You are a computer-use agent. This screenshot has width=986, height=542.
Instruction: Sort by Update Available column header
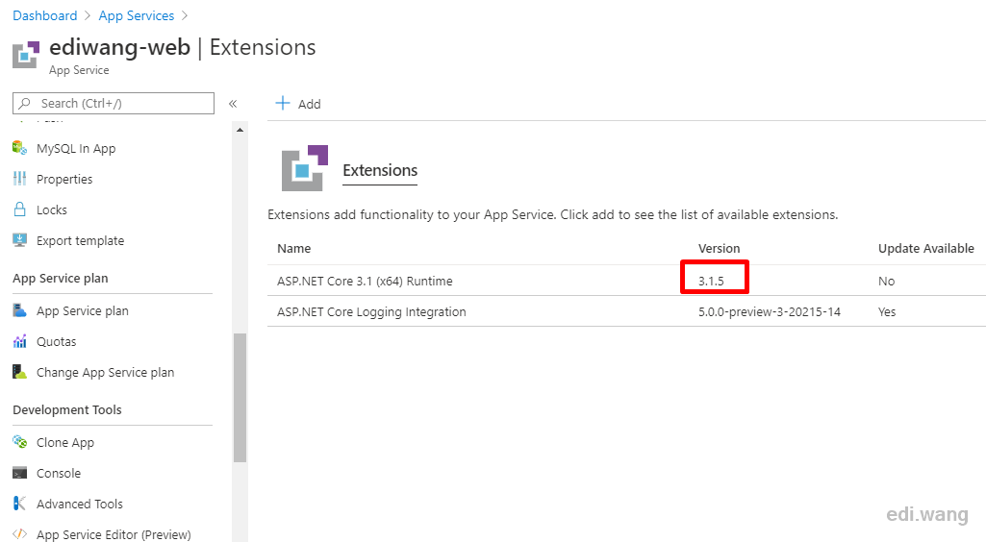tap(925, 248)
